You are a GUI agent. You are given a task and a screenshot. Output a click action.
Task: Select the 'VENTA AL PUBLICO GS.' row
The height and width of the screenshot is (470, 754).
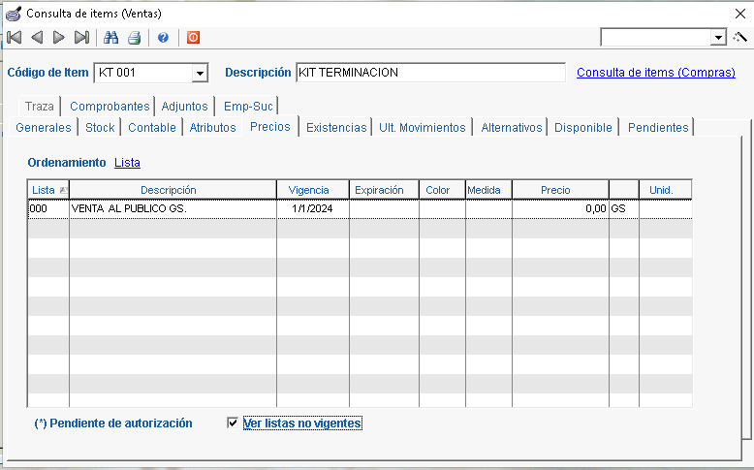coord(172,208)
